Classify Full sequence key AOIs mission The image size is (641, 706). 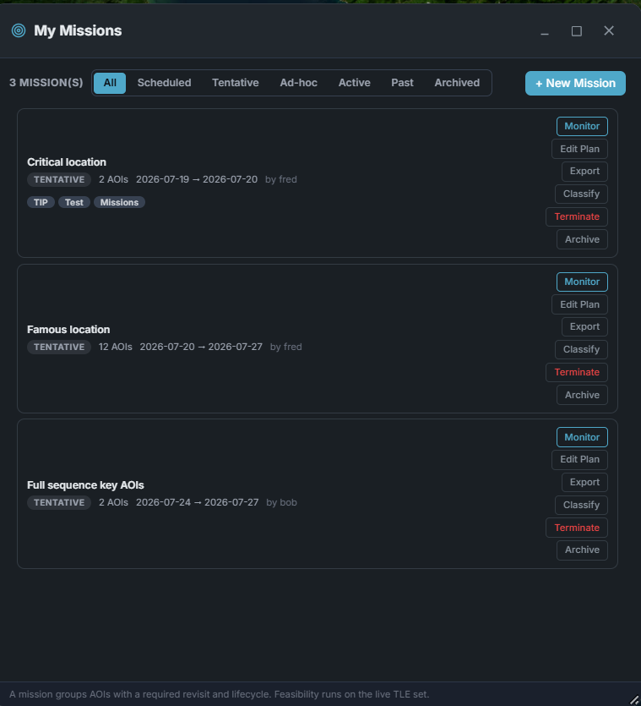(581, 505)
